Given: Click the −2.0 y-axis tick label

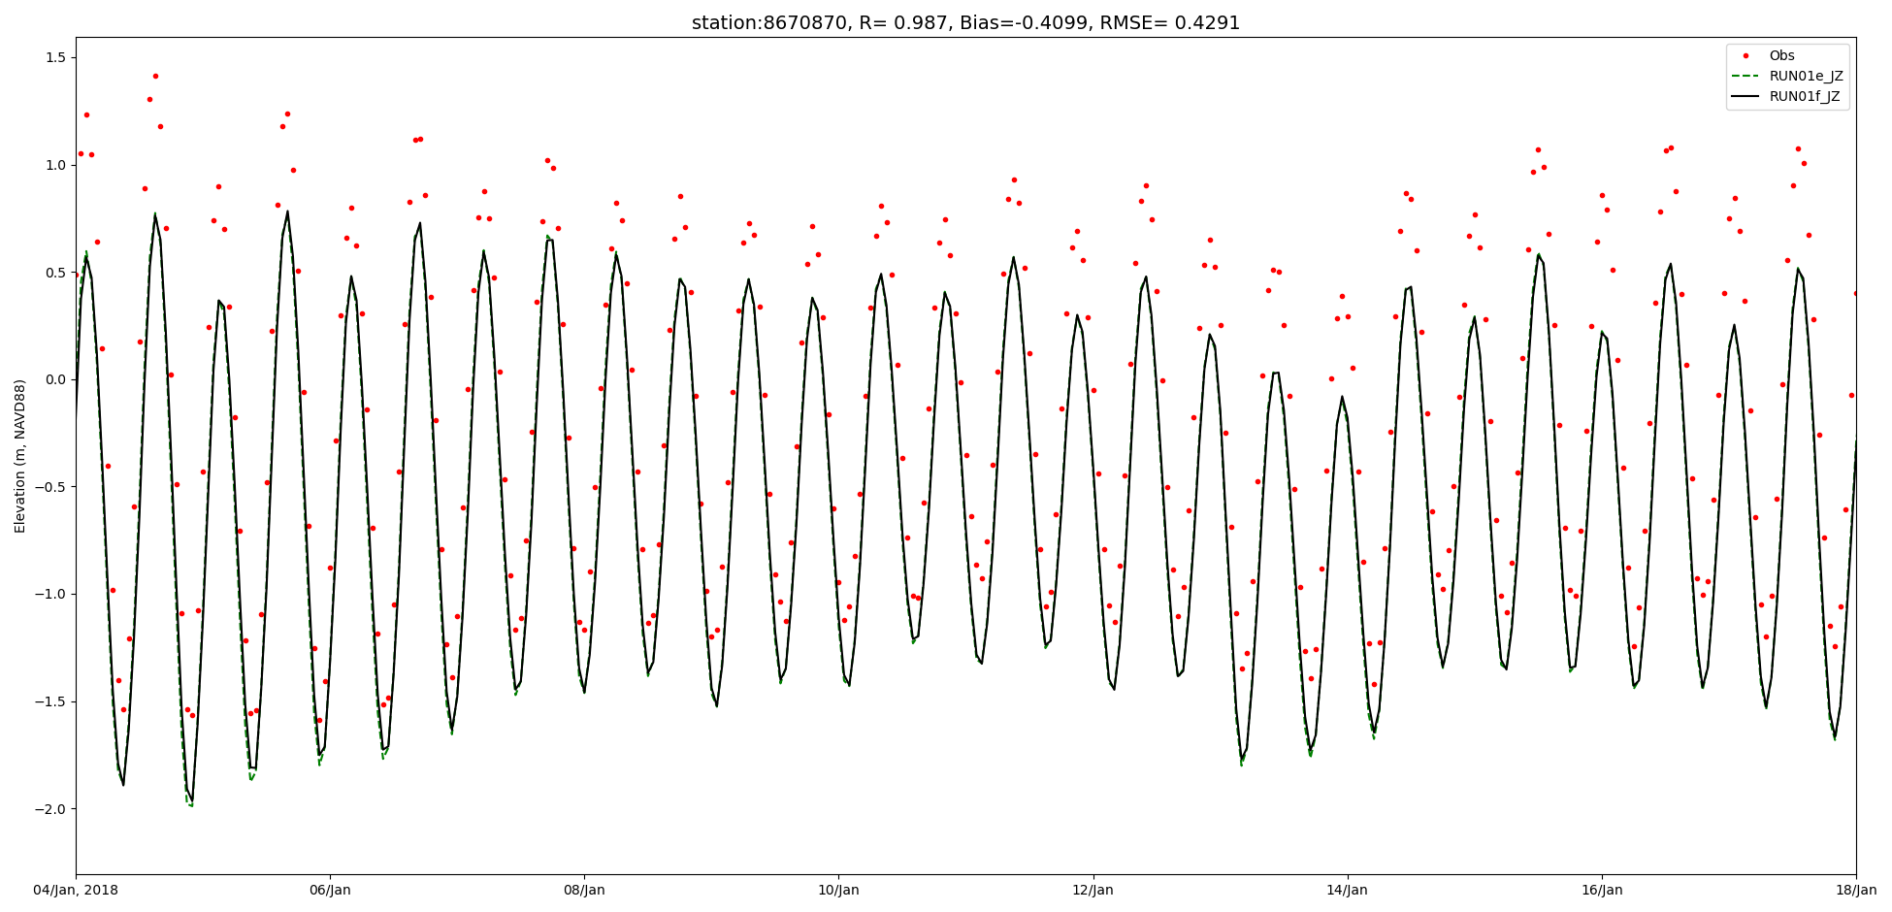Looking at the screenshot, I should [50, 809].
